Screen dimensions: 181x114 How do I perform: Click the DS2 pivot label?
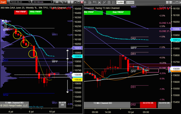point(133,104)
